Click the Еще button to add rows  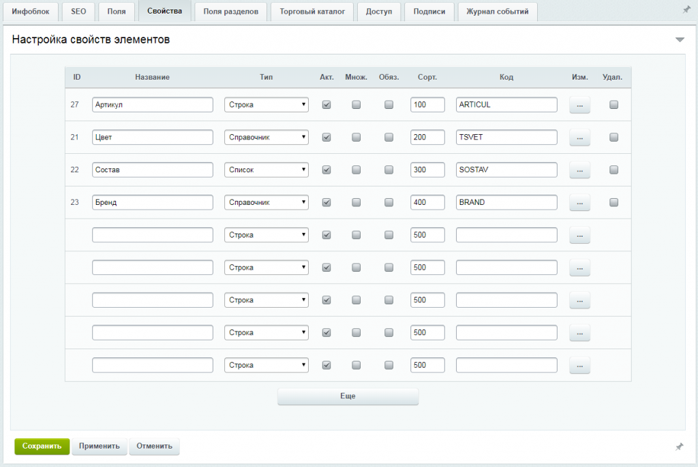[348, 396]
